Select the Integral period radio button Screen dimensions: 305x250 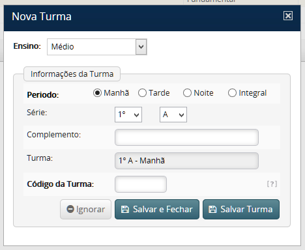232,93
